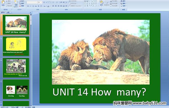Click the Paste clipboard icon
The width and height of the screenshot is (169, 108).
click(x=3, y=2)
